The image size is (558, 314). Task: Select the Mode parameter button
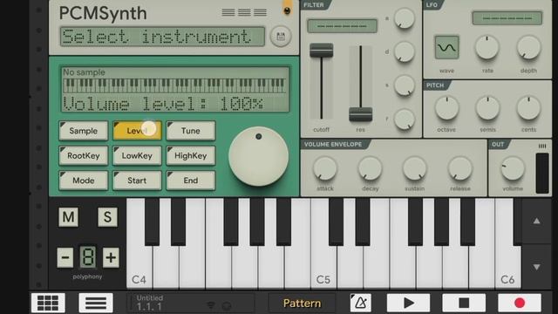point(84,181)
